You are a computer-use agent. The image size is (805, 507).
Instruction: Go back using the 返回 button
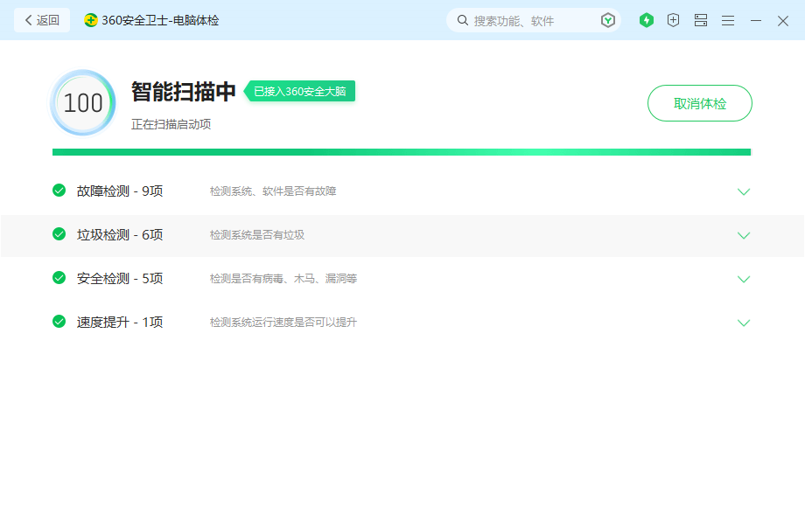tap(42, 20)
